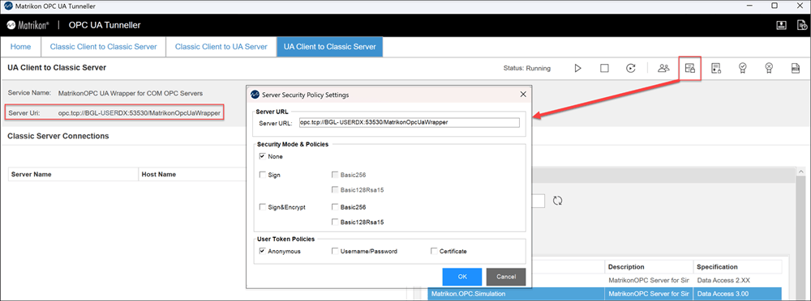Stop the service using the square icon
Image resolution: width=811 pixels, height=301 pixels.
(604, 68)
